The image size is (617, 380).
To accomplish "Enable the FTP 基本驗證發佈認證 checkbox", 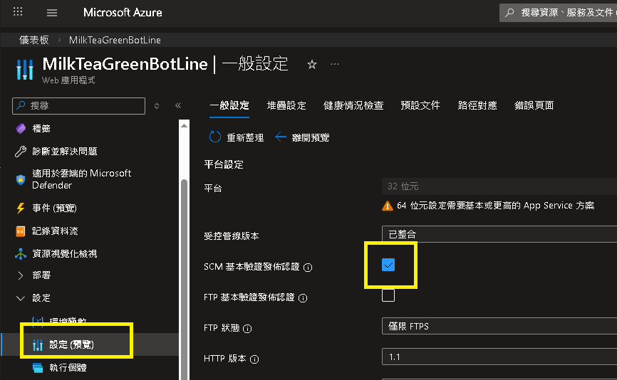I will (x=388, y=295).
